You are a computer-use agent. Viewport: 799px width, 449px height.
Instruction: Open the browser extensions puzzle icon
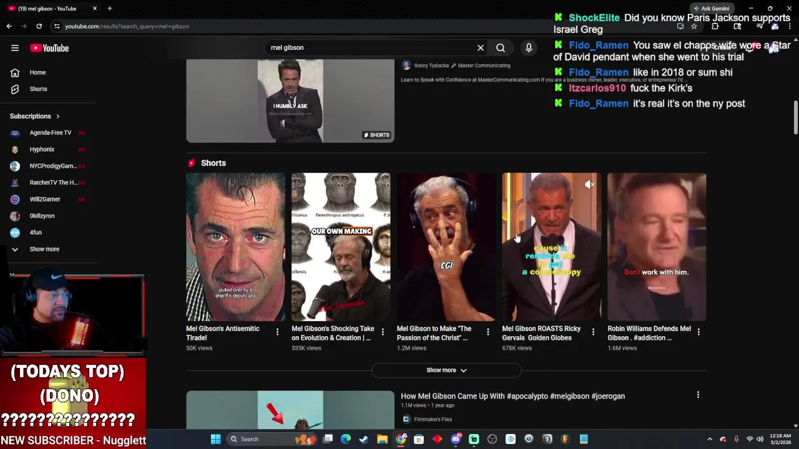point(715,26)
